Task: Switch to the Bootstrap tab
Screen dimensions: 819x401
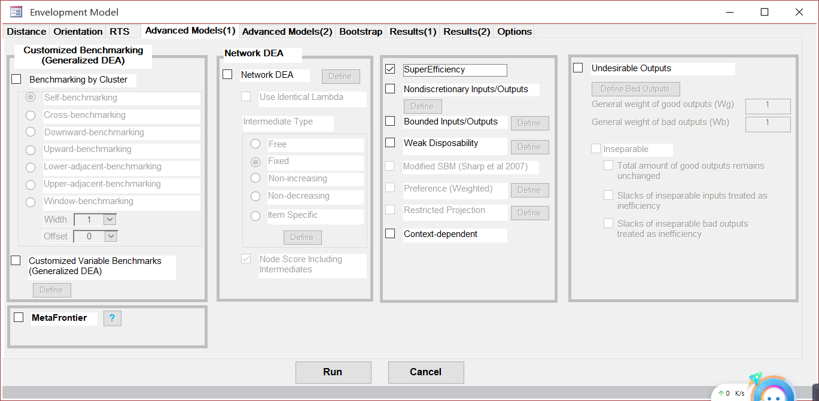Action: pyautogui.click(x=360, y=31)
